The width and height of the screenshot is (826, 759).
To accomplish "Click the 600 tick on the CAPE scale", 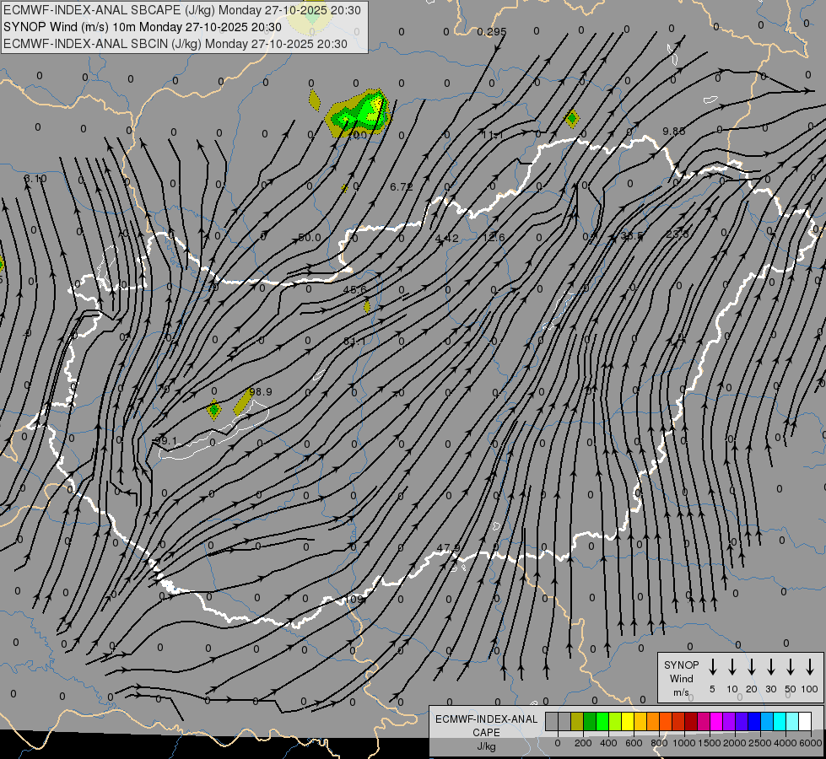I will [x=634, y=743].
